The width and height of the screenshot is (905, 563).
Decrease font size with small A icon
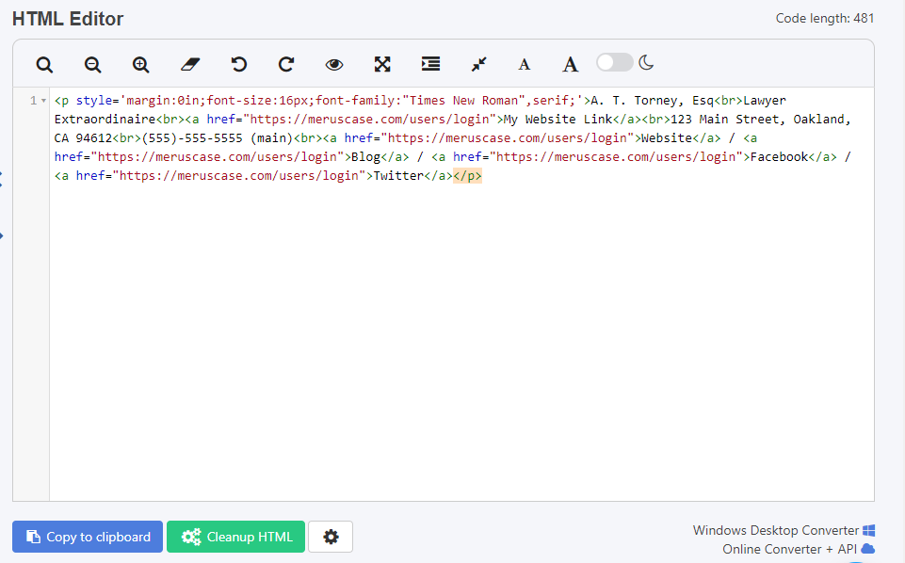[x=524, y=64]
